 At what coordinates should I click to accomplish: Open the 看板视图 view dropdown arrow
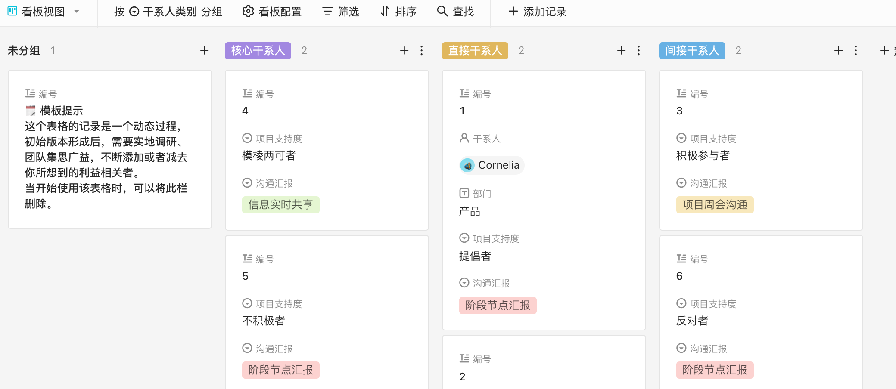click(76, 12)
